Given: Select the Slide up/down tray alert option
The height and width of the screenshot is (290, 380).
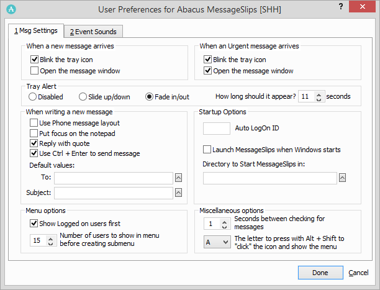Looking at the screenshot, I should (83, 96).
